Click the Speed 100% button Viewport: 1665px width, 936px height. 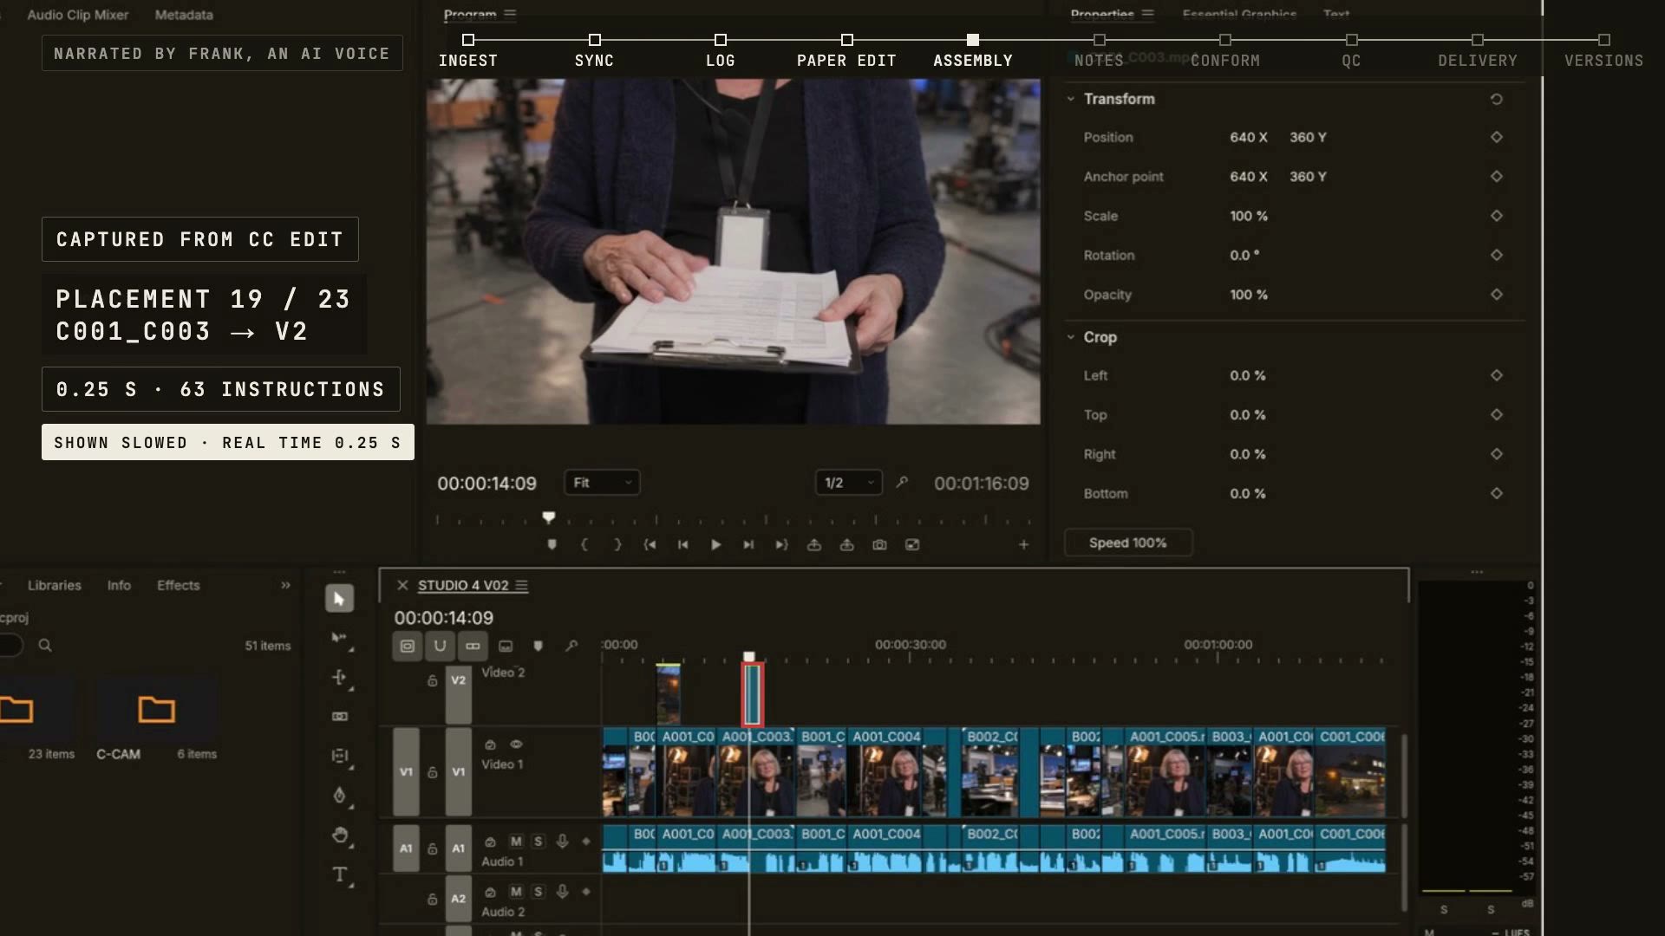(x=1127, y=543)
